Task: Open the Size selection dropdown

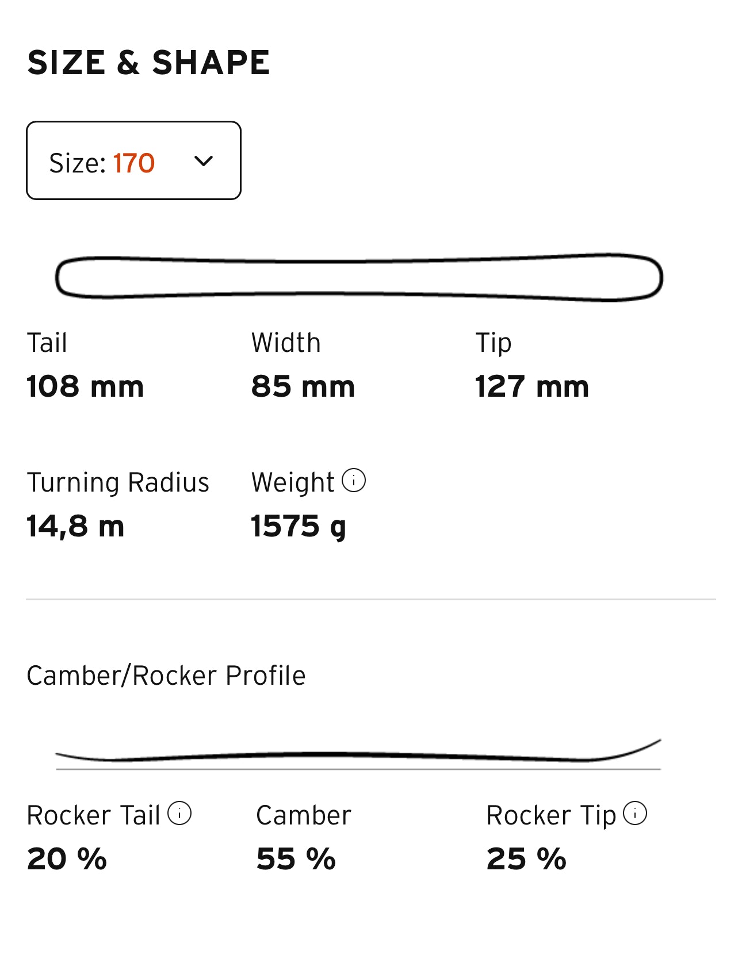Action: click(x=133, y=160)
